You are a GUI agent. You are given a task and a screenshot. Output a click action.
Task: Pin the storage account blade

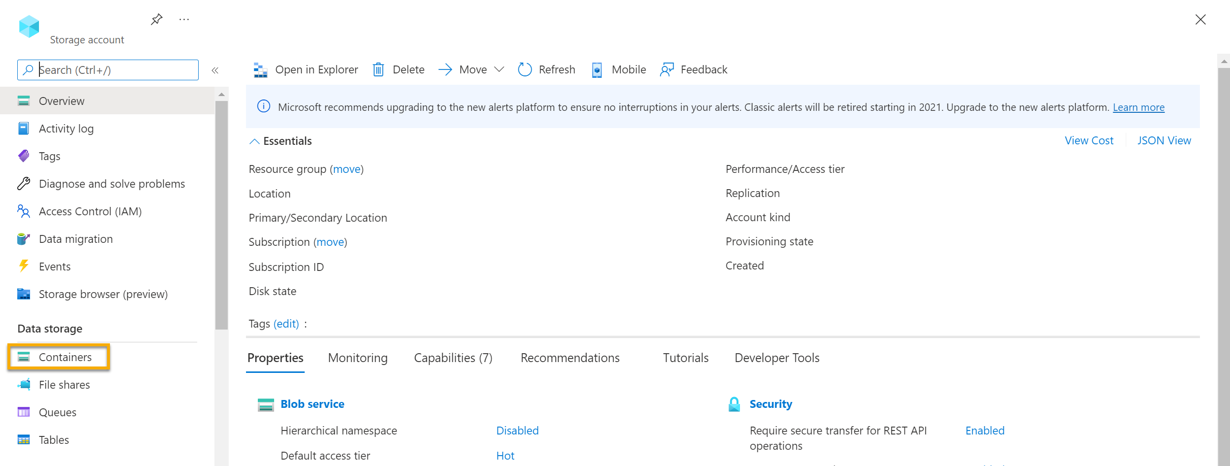156,20
